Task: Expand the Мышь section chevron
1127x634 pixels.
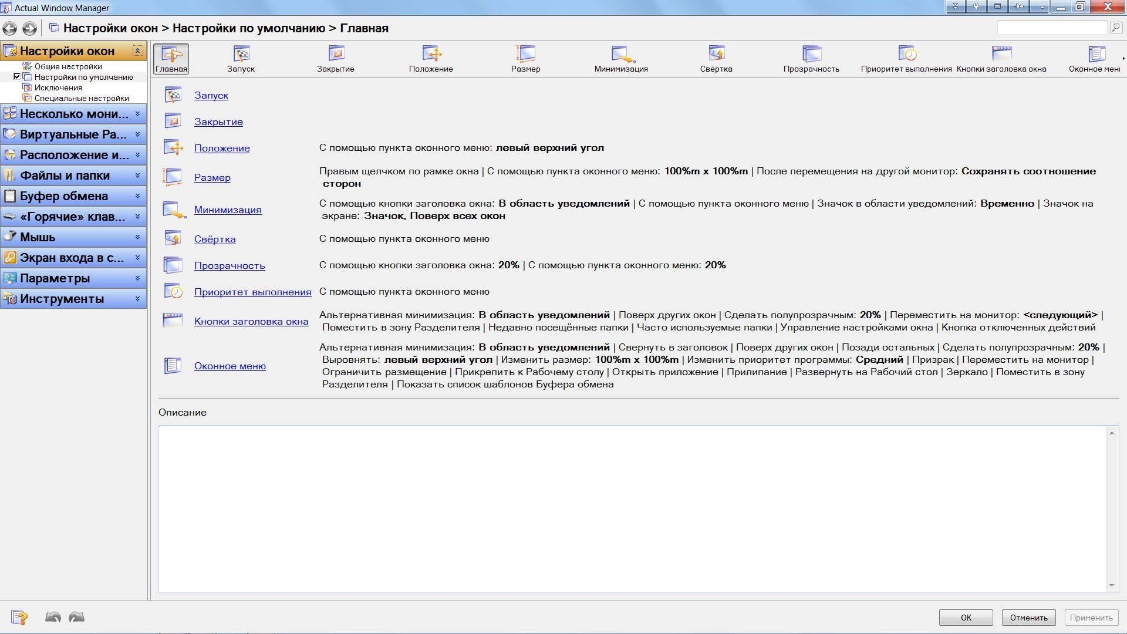Action: click(138, 237)
